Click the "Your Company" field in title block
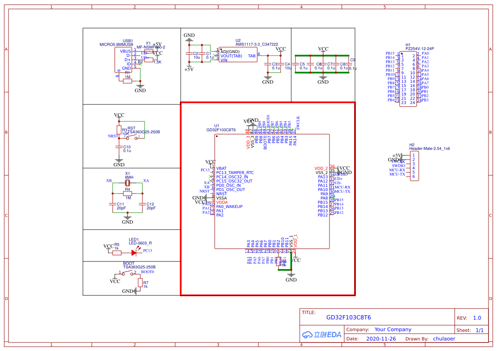This screenshot has height=351, width=497. (x=392, y=329)
